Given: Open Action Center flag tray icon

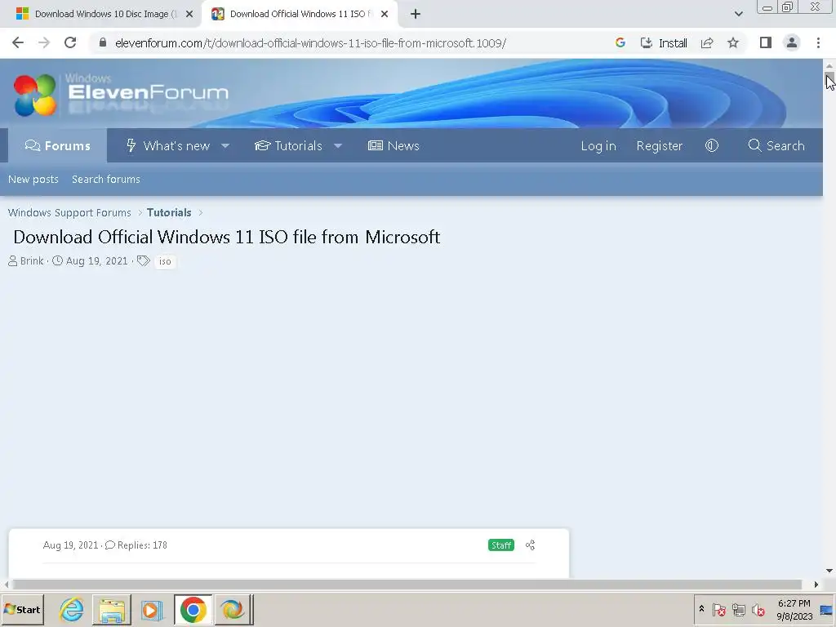Looking at the screenshot, I should [x=718, y=609].
